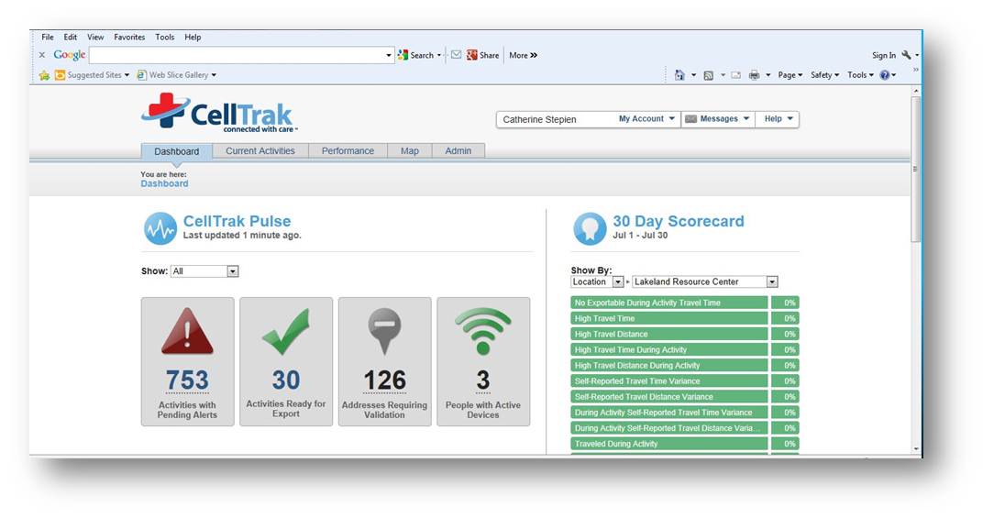Click the CellTrak Pulse heartbeat icon
This screenshot has height=518, width=983.
coord(160,228)
